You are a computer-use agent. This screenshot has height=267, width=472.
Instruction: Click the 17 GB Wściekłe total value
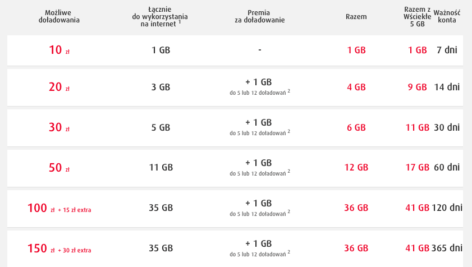[417, 167]
